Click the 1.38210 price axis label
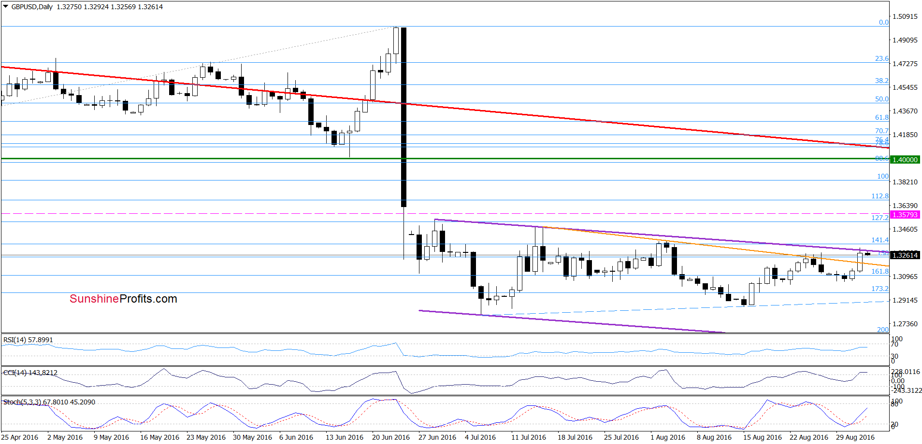 click(905, 182)
